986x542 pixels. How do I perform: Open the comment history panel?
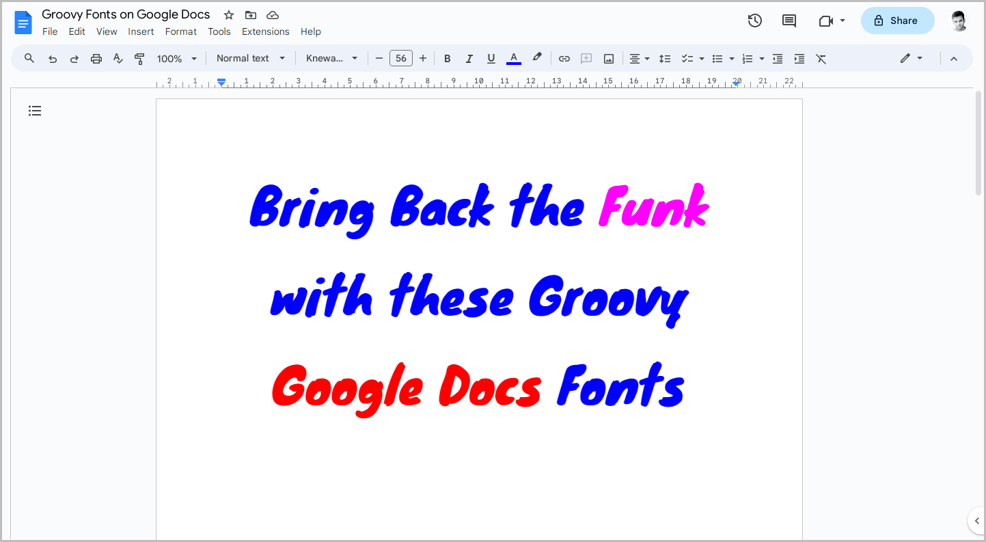pos(789,21)
